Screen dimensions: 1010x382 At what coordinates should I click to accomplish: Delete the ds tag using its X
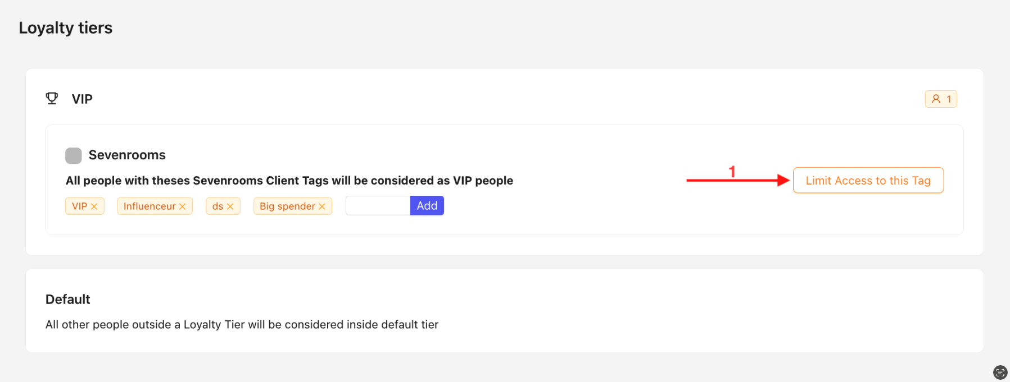tap(230, 206)
